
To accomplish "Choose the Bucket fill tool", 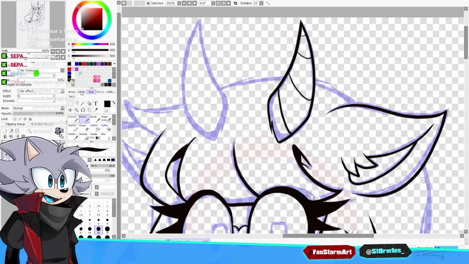I will pos(84,136).
